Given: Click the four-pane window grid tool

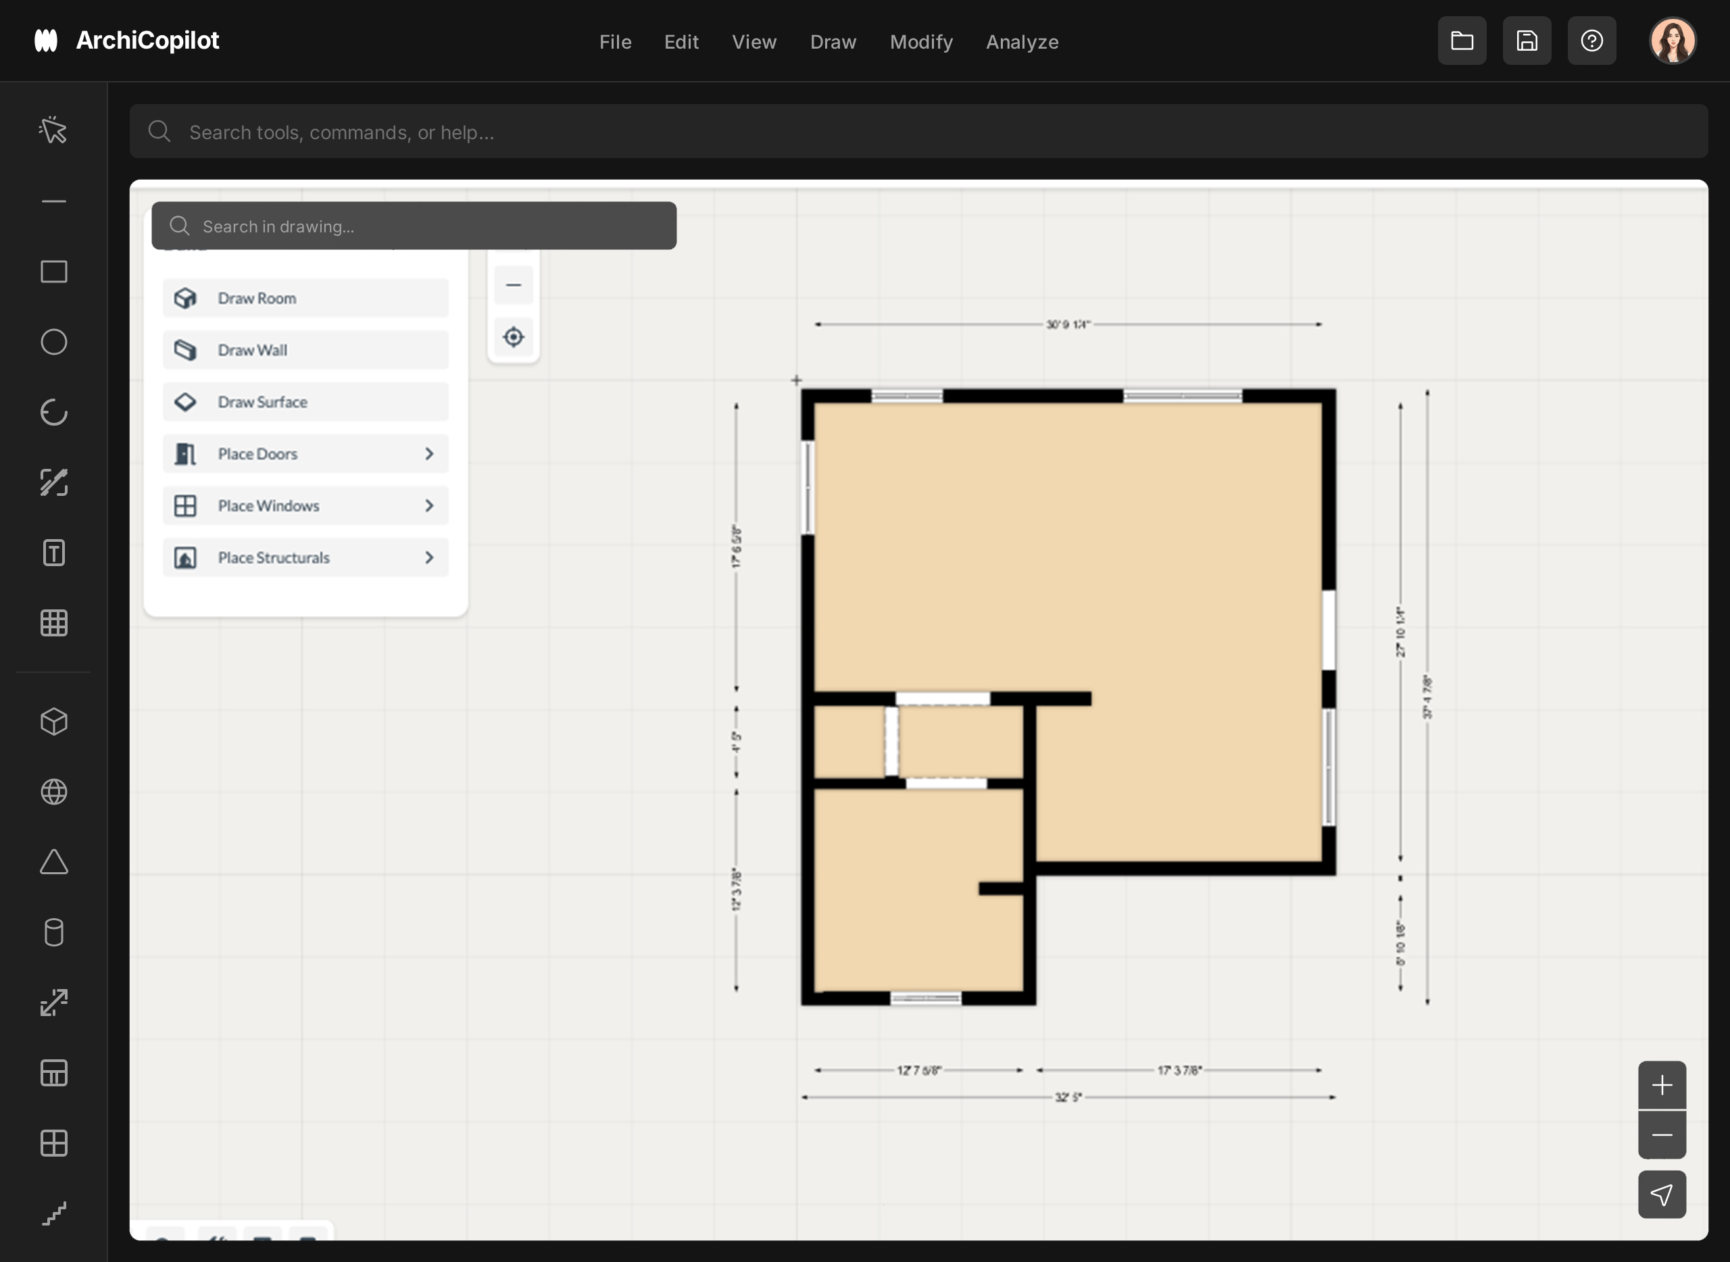Looking at the screenshot, I should (53, 1144).
